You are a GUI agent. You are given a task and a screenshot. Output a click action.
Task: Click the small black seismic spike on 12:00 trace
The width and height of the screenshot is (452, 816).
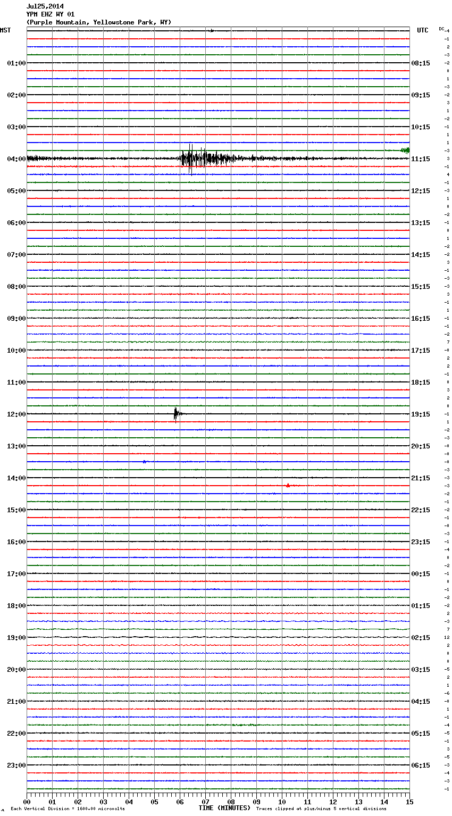(x=178, y=414)
